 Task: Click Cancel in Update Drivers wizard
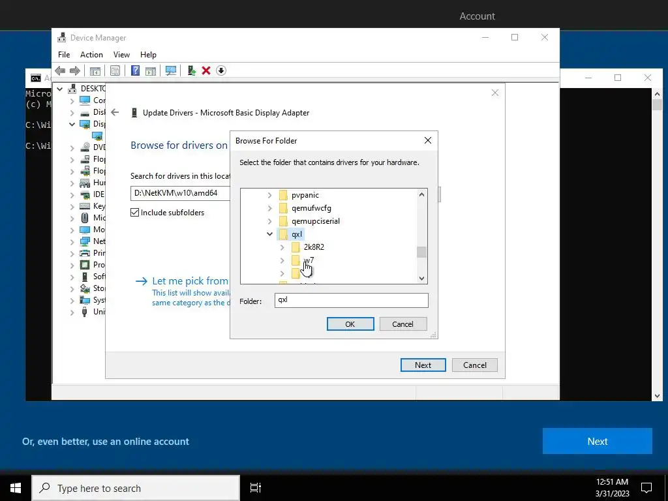[475, 365]
